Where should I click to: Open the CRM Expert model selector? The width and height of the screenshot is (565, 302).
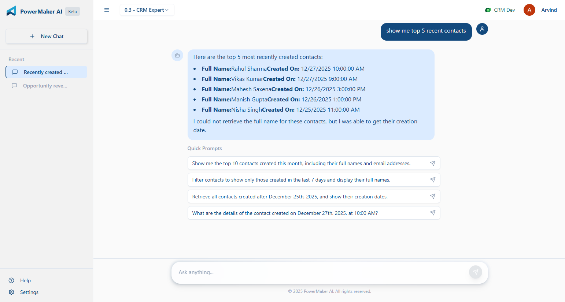tap(147, 10)
